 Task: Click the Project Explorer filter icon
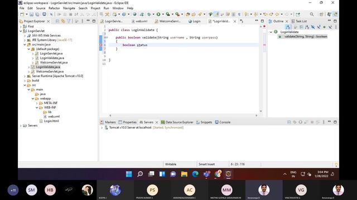click(69, 21)
